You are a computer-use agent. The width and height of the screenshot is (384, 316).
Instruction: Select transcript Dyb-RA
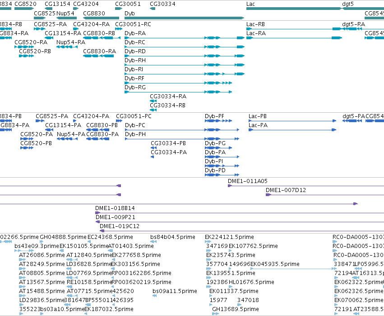[x=135, y=33]
